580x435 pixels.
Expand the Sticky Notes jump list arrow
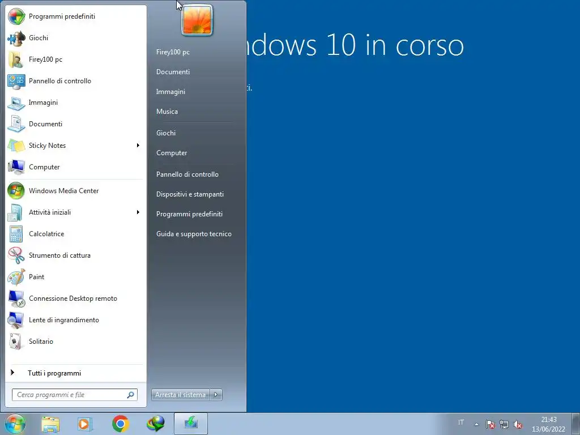click(138, 146)
